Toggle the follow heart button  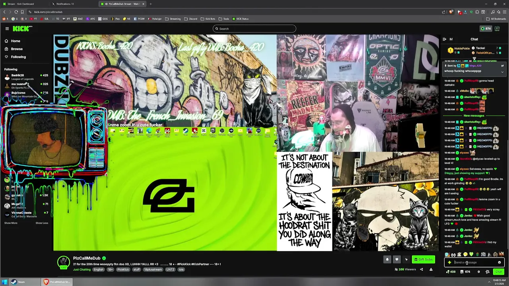point(396,259)
